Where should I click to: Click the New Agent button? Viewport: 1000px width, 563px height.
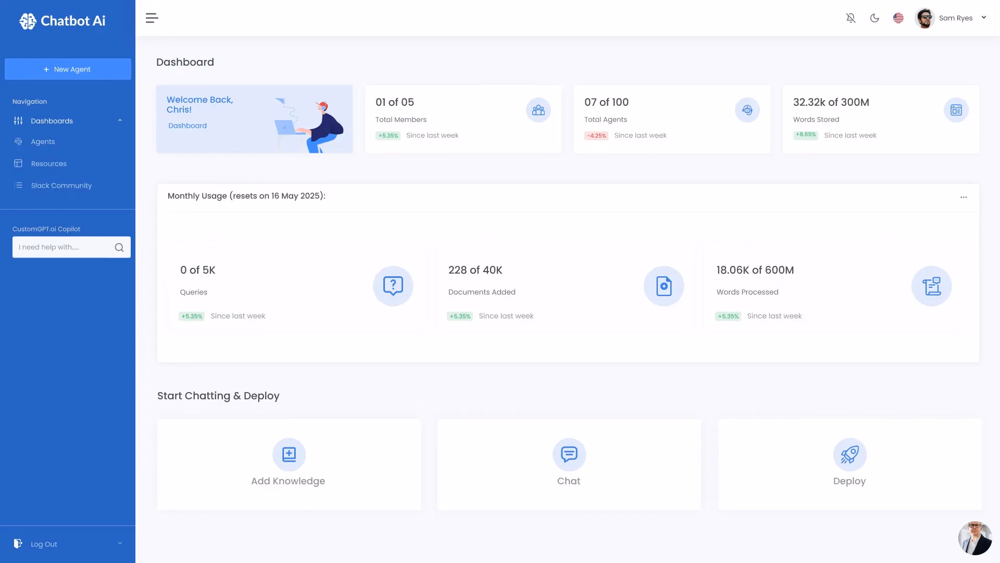click(68, 69)
